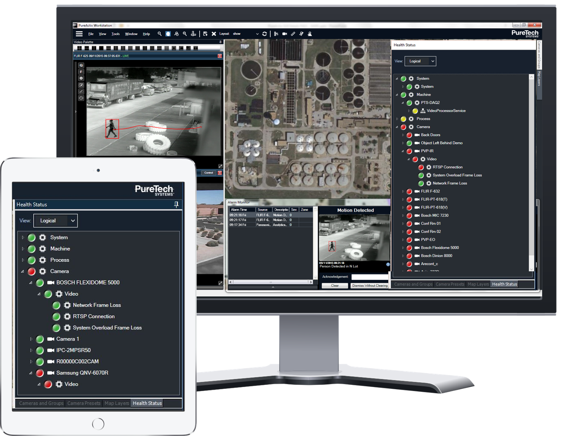Click the gear icon beside the FLIR video feed
562x436 pixels.
pyautogui.click(x=81, y=78)
